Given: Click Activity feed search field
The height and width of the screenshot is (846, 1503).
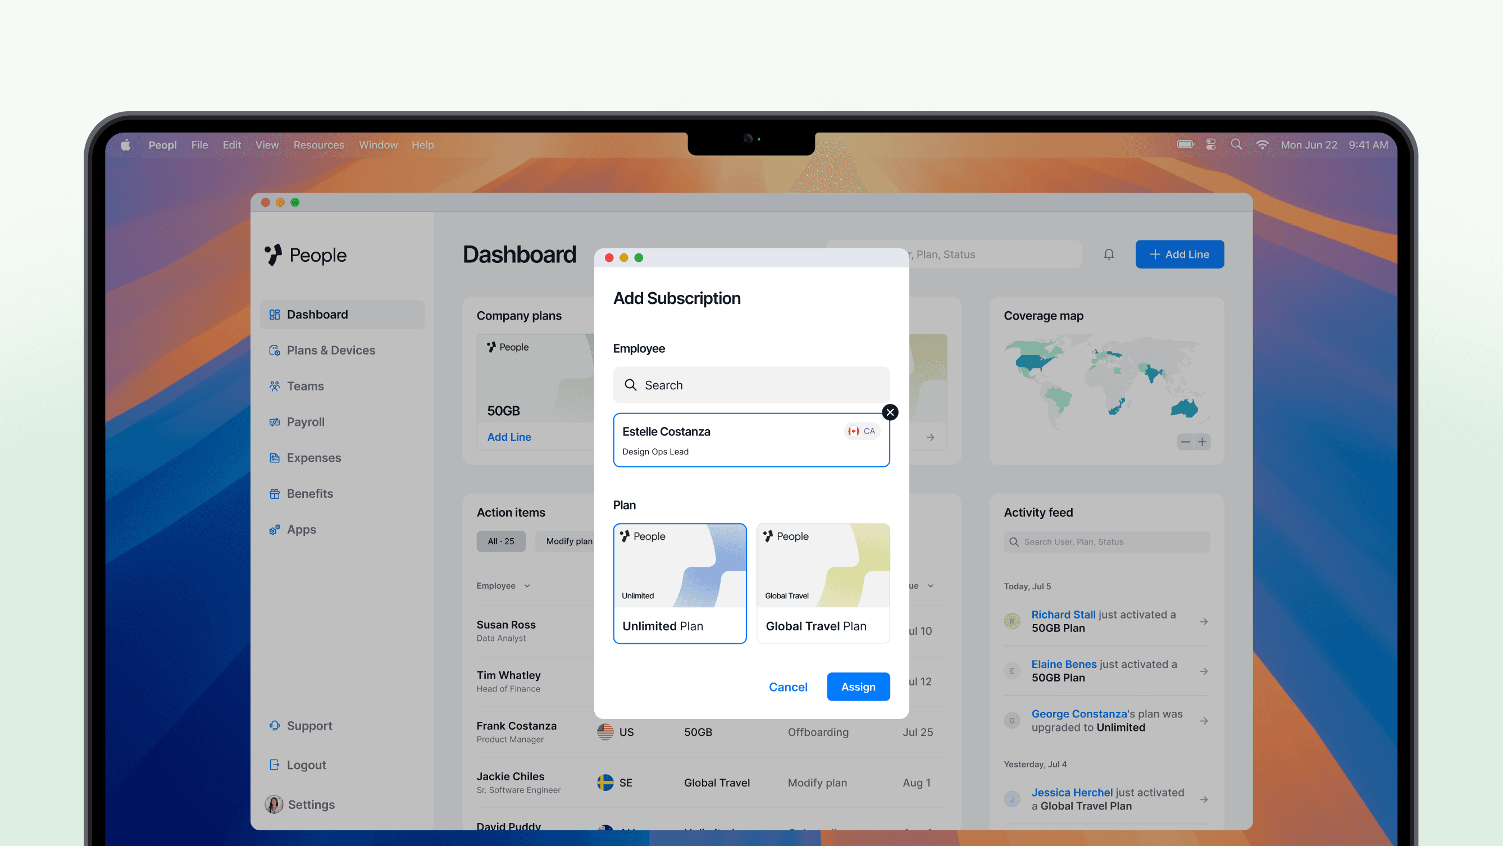Looking at the screenshot, I should point(1106,542).
